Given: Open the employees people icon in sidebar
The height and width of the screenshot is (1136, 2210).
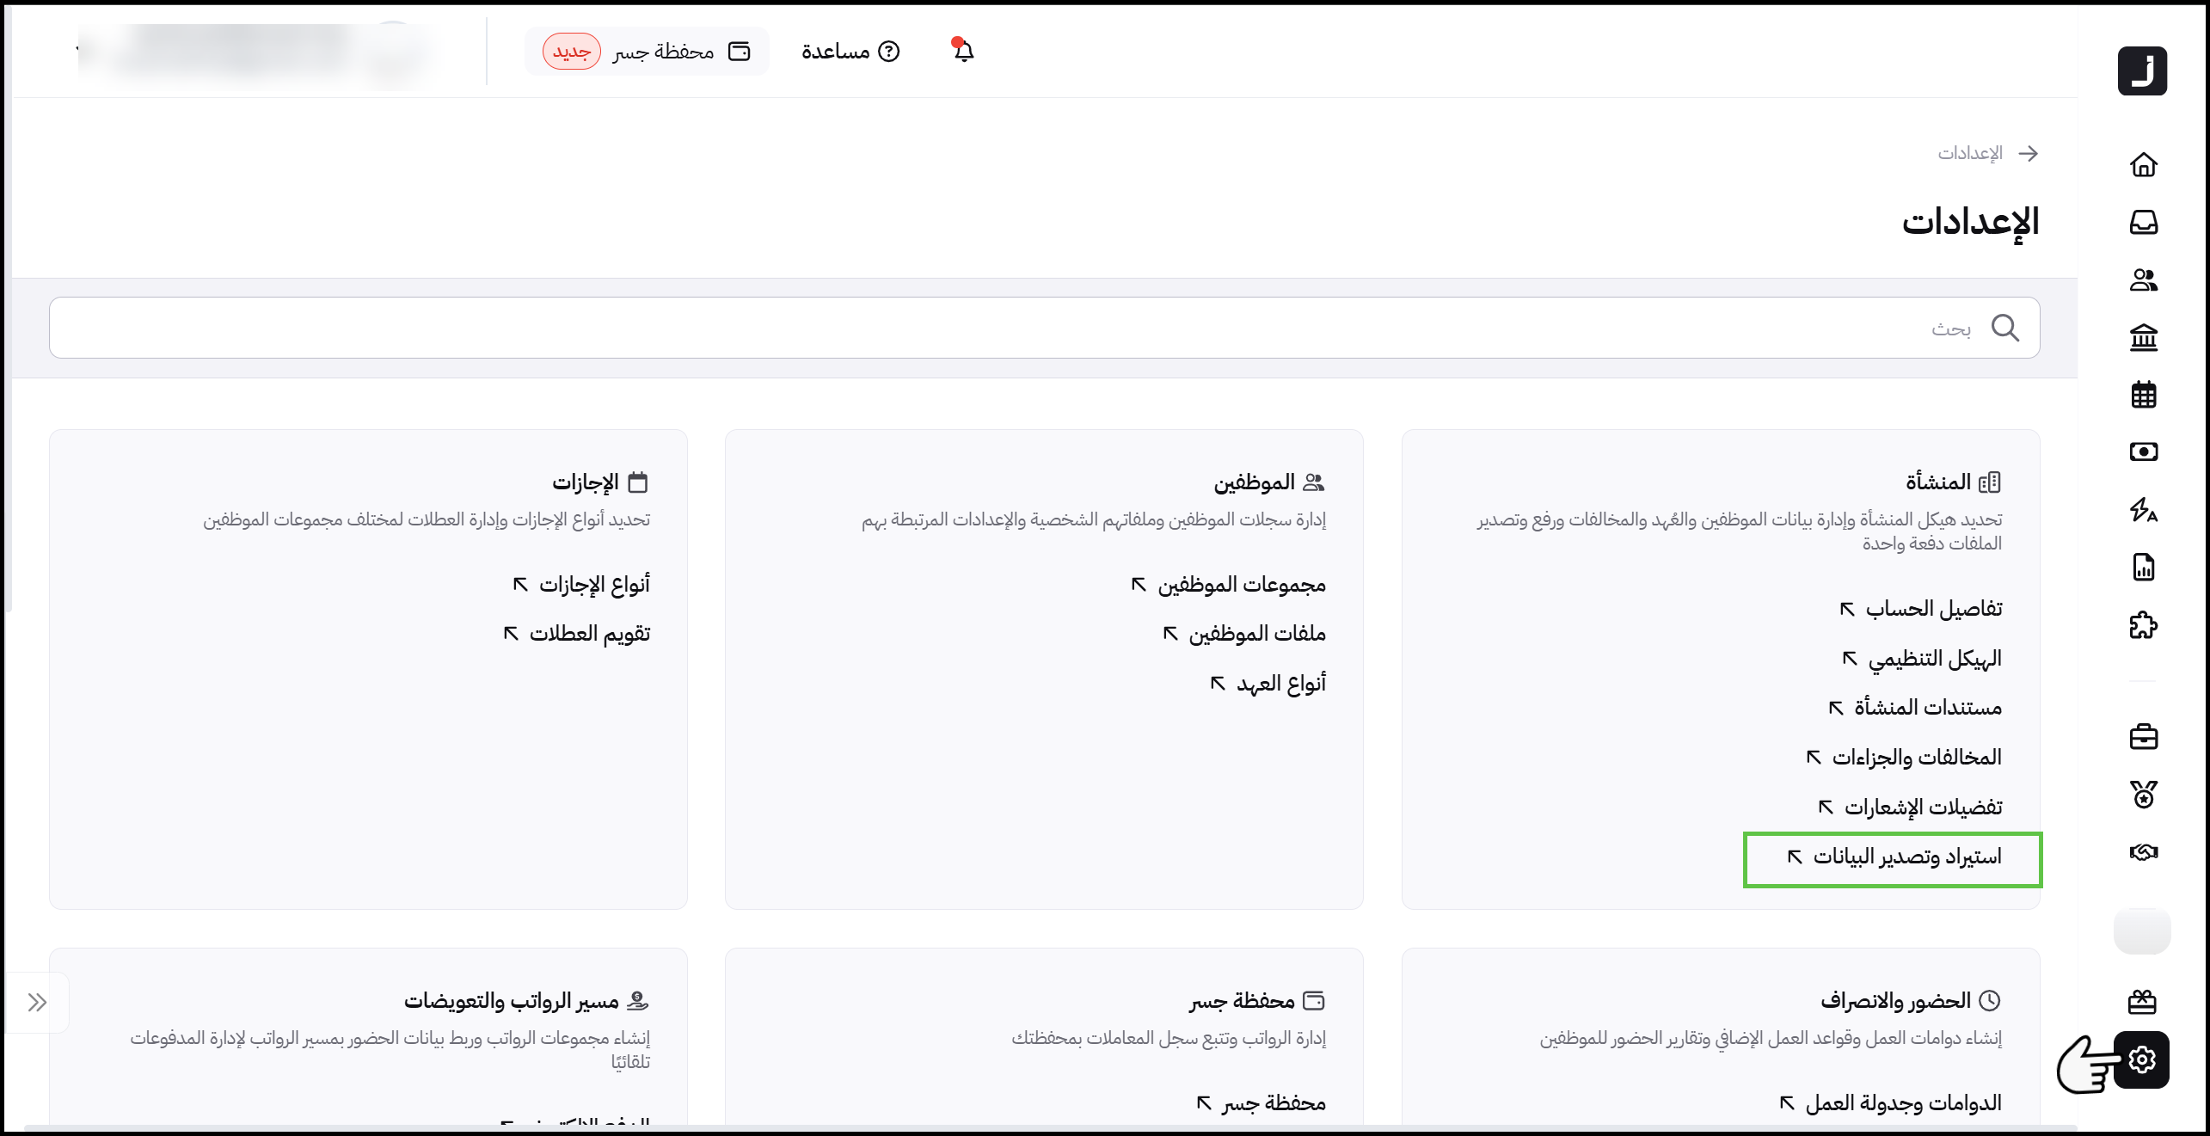Looking at the screenshot, I should click(2143, 279).
